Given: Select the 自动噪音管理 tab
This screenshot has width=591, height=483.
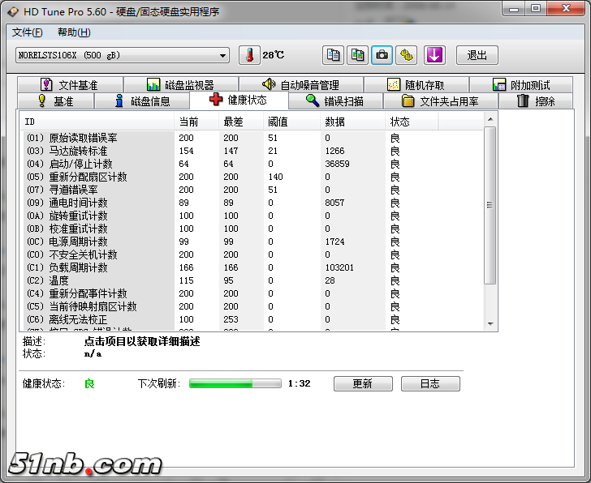Looking at the screenshot, I should point(300,85).
